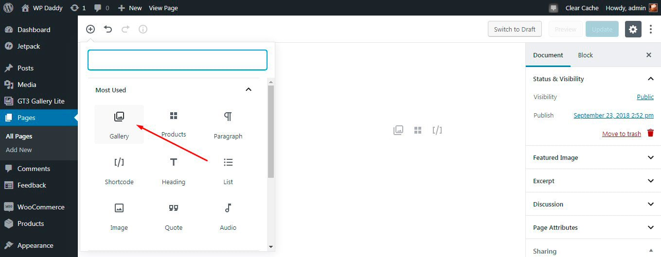Toggle the settings gear sidebar

[633, 29]
